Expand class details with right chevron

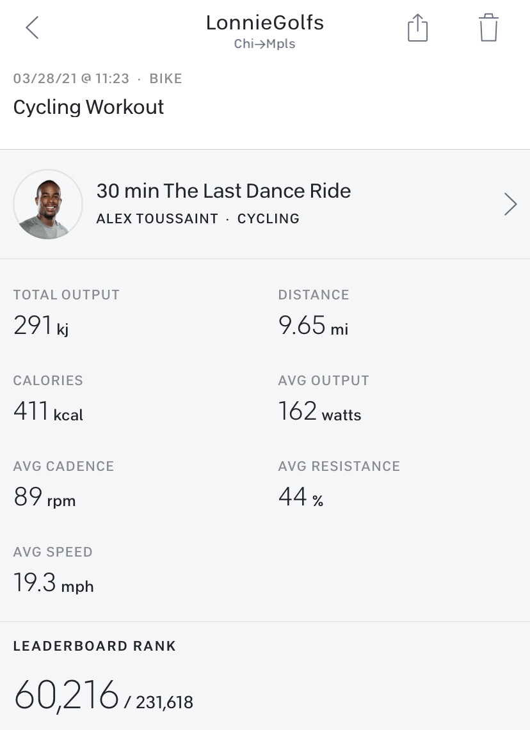click(x=510, y=204)
